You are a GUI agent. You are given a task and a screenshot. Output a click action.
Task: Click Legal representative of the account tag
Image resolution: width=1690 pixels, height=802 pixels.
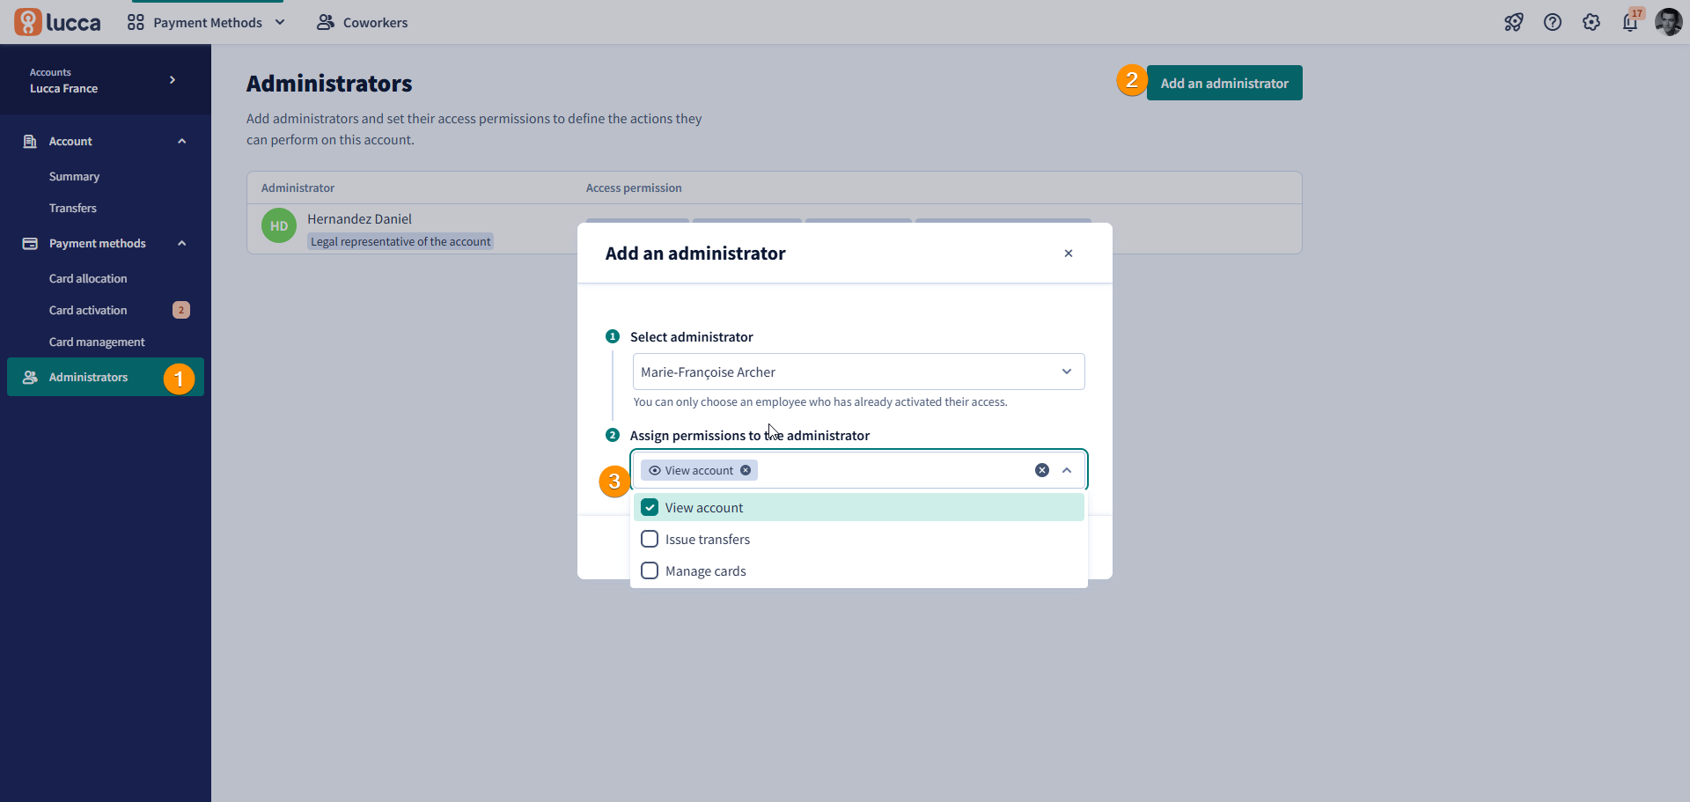pyautogui.click(x=400, y=241)
